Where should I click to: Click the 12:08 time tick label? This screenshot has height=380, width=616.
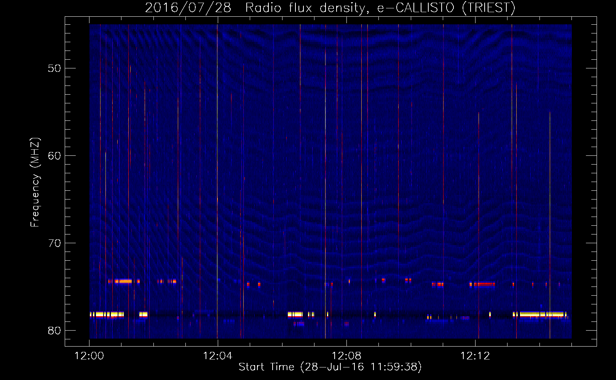(x=346, y=356)
